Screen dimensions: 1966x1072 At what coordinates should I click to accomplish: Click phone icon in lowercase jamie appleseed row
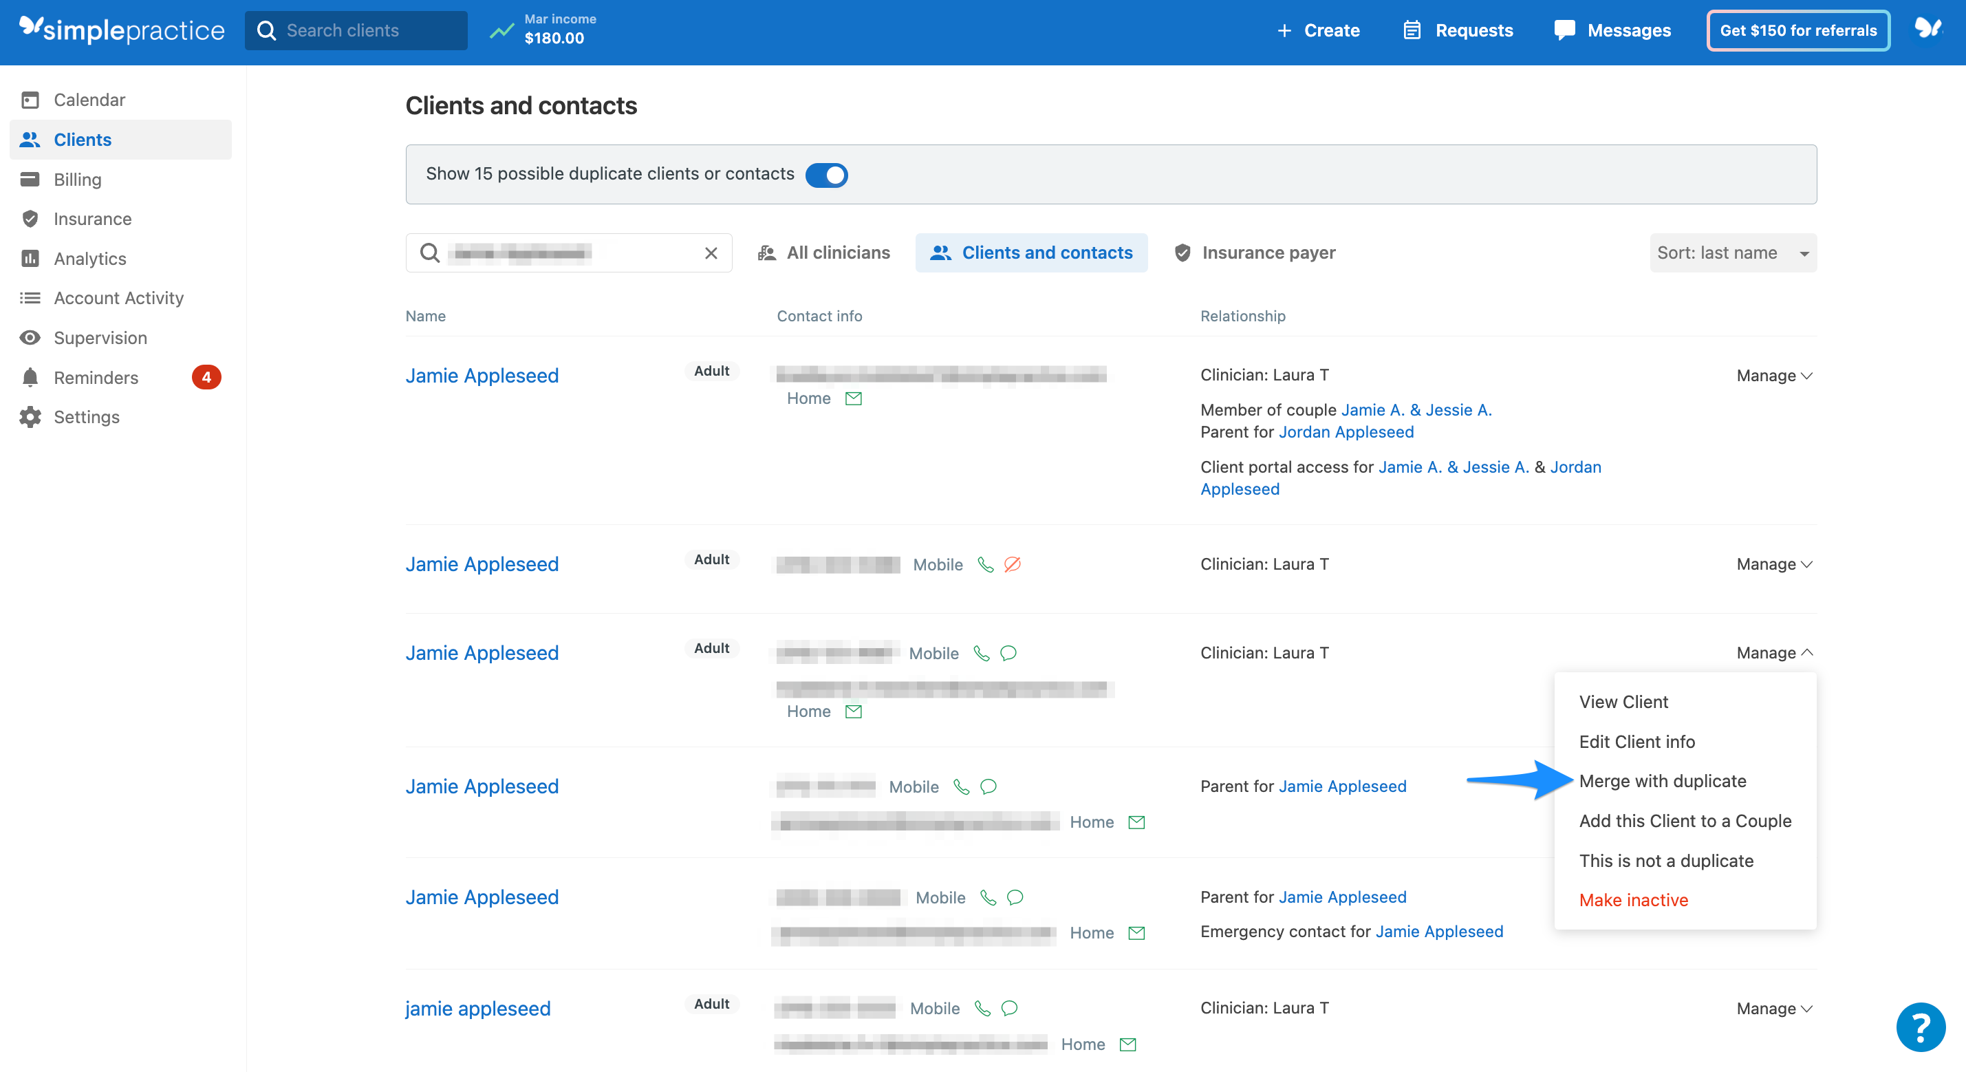tap(983, 1008)
